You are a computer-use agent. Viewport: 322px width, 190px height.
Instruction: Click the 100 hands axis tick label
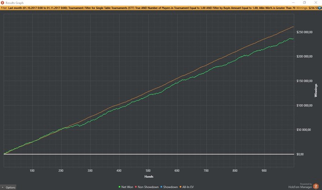tap(32, 171)
